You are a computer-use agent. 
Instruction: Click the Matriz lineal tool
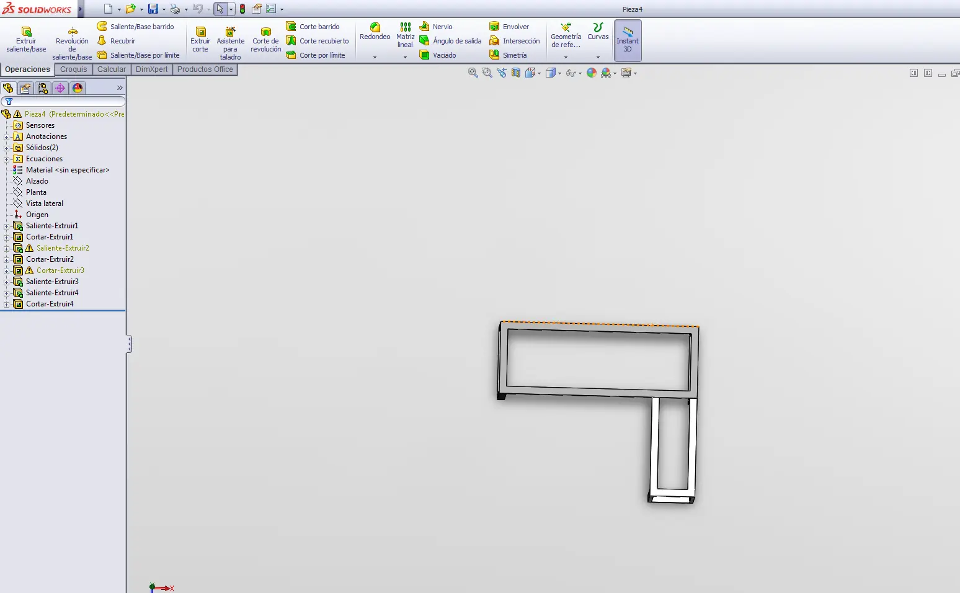click(x=405, y=35)
